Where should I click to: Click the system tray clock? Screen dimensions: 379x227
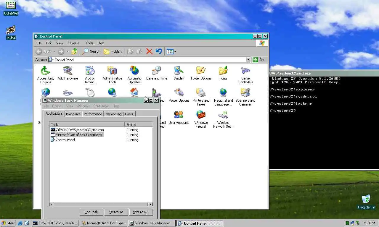pos(369,223)
